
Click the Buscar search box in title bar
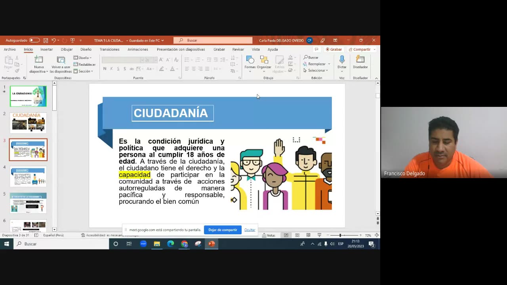click(213, 40)
